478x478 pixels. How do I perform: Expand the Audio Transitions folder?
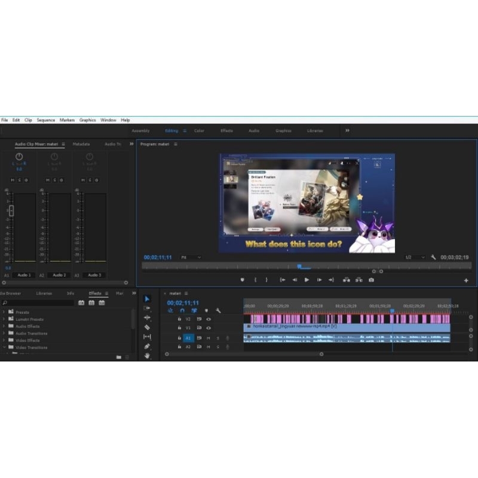pyautogui.click(x=4, y=333)
